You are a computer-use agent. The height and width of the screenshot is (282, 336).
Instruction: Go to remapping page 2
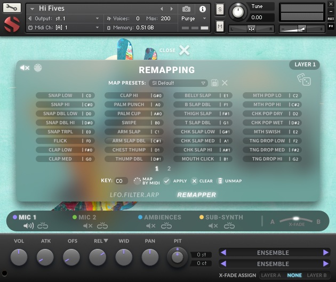click(169, 169)
